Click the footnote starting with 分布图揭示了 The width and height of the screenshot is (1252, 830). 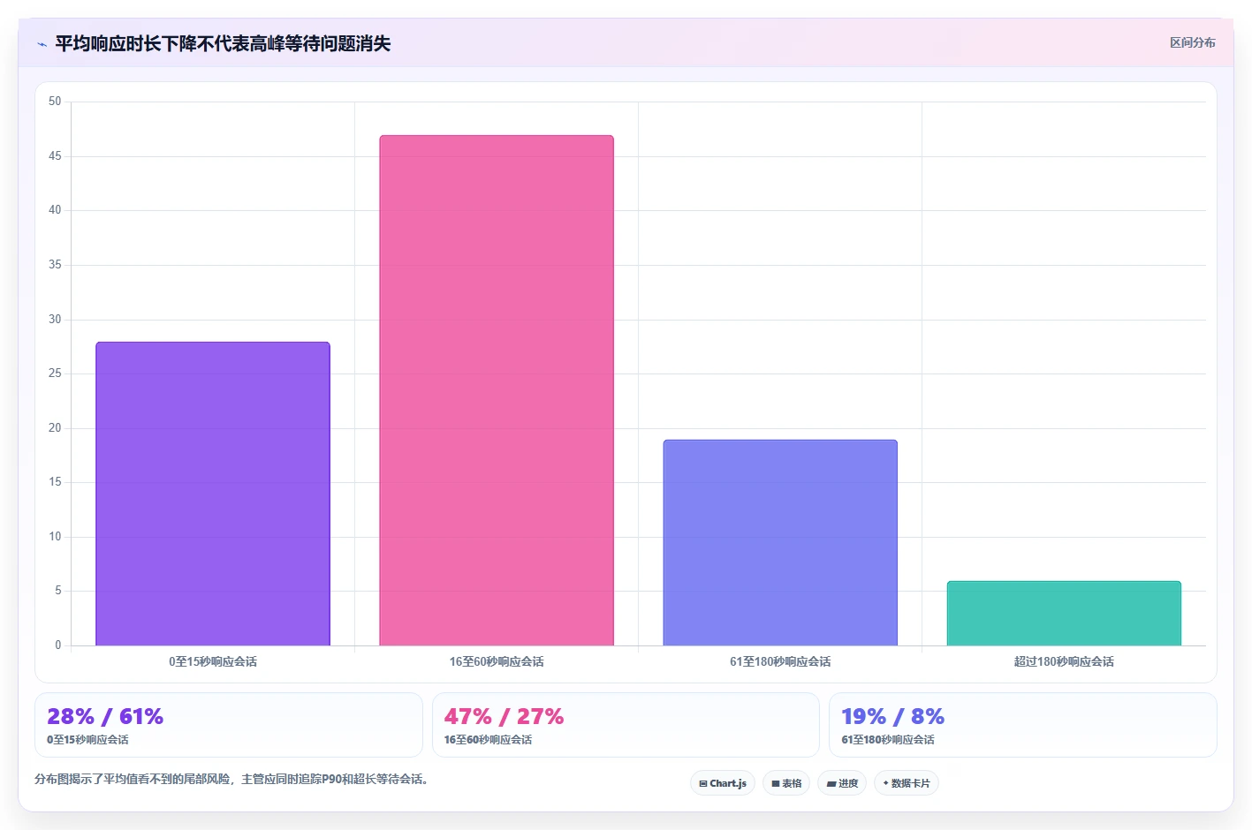pyautogui.click(x=231, y=779)
